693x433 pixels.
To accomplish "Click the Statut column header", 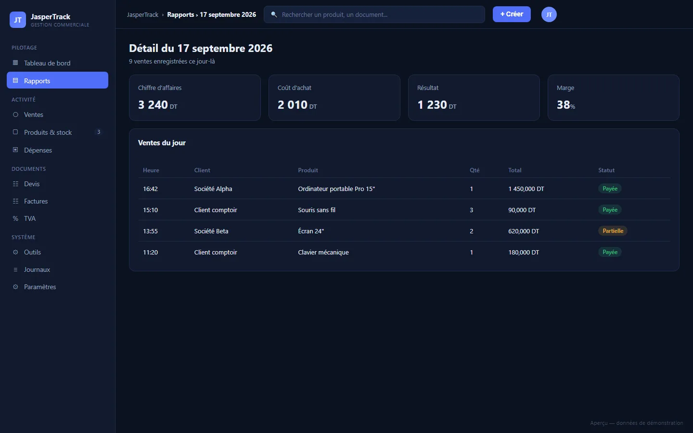I will pyautogui.click(x=606, y=170).
